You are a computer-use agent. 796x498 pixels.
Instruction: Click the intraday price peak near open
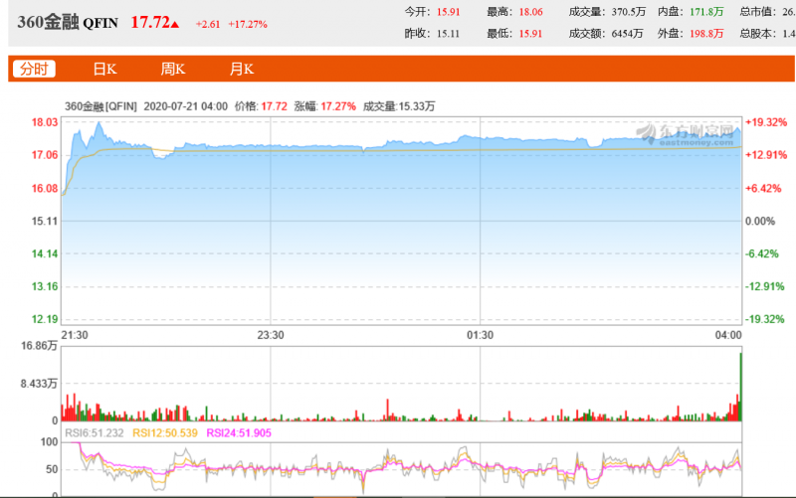point(99,123)
